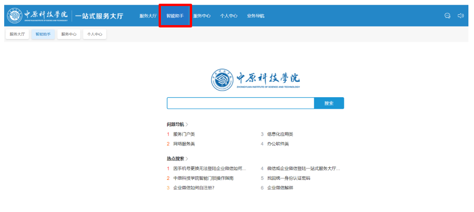Open the 网络服务类 category link

[184, 144]
